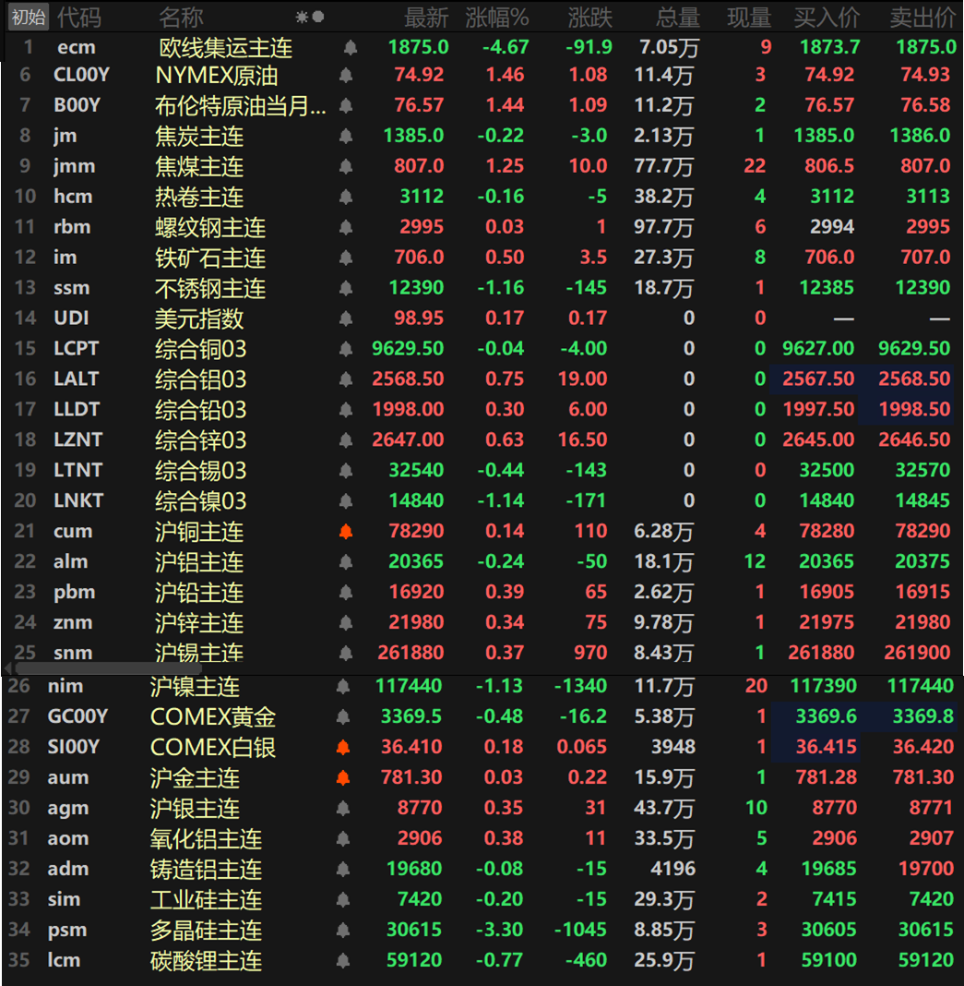
Task: Select the 买入价 column header
Action: coord(827,17)
